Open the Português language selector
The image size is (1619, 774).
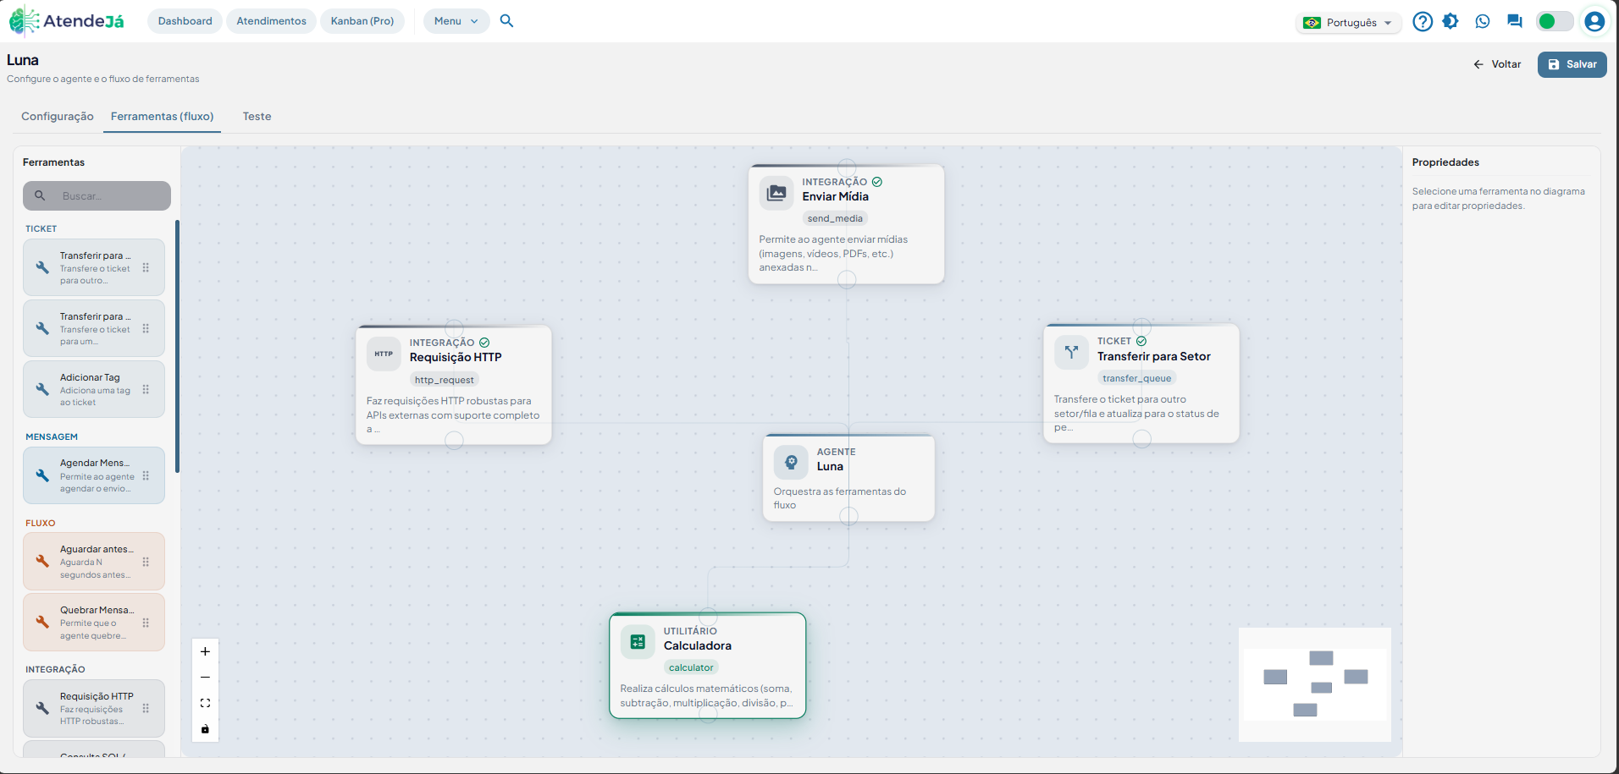1349,23
